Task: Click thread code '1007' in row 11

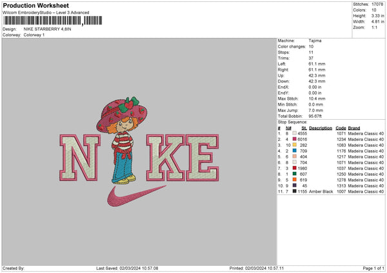Action: pyautogui.click(x=341, y=191)
